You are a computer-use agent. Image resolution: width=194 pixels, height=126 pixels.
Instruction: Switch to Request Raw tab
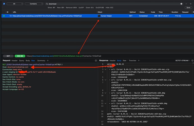click(x=33, y=60)
